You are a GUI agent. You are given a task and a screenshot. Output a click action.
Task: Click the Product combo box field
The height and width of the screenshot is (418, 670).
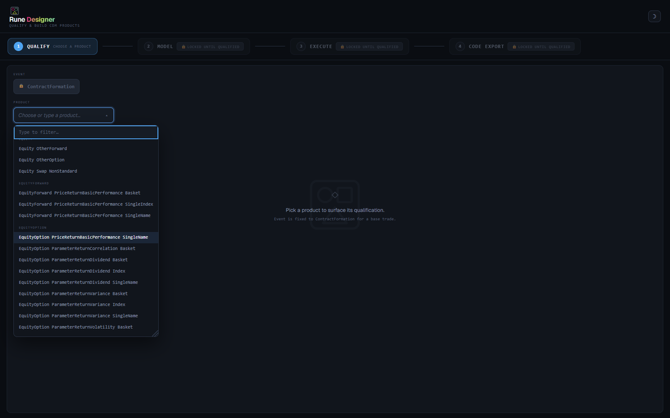(x=64, y=115)
